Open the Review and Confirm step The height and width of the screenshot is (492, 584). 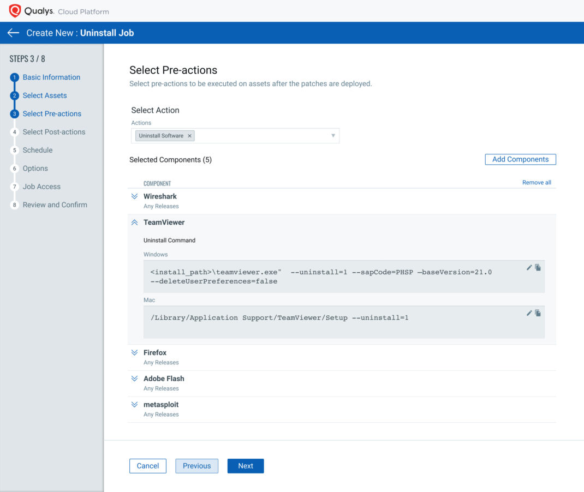coord(55,205)
